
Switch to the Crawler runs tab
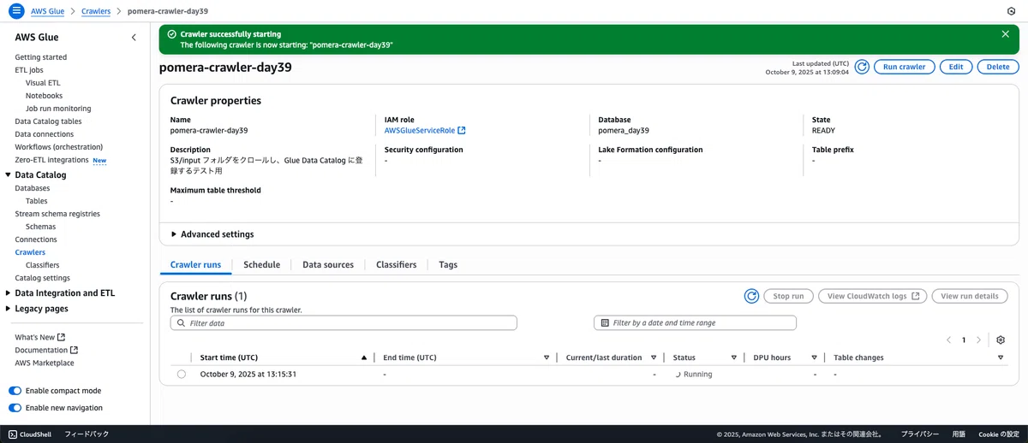coord(195,265)
